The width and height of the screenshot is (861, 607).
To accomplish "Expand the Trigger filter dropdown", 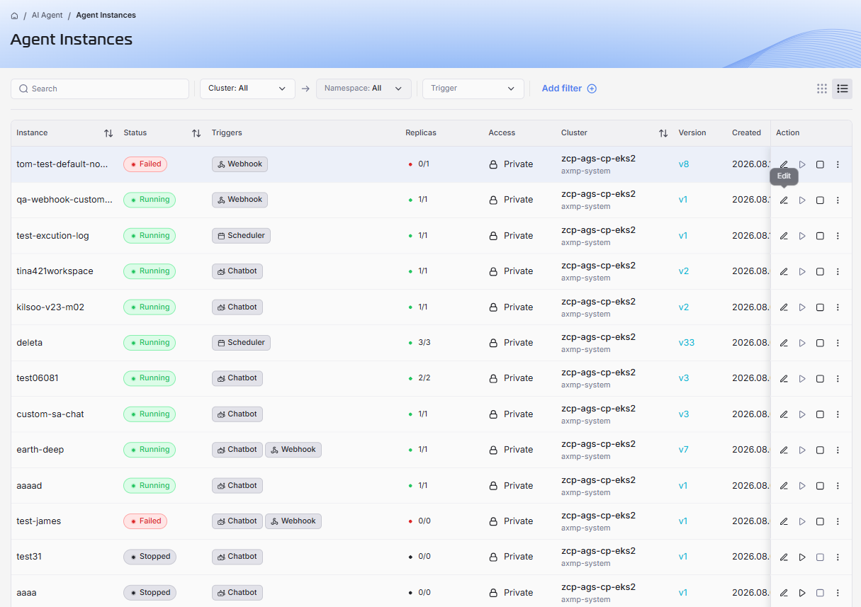I will (x=473, y=89).
